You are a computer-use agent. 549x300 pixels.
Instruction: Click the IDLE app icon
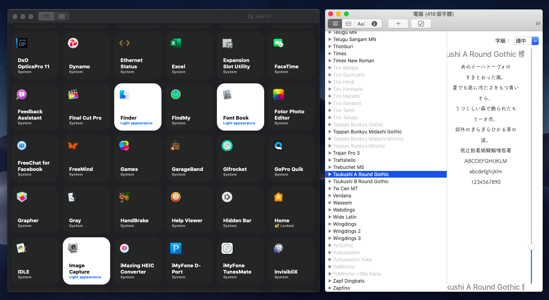click(x=22, y=248)
